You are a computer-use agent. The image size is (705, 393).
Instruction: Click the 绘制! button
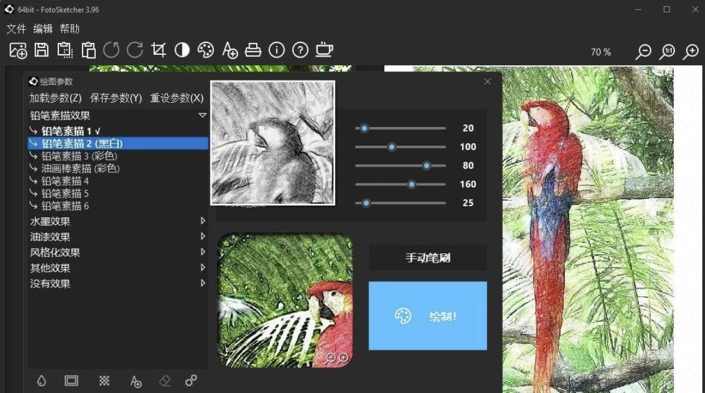pos(427,316)
